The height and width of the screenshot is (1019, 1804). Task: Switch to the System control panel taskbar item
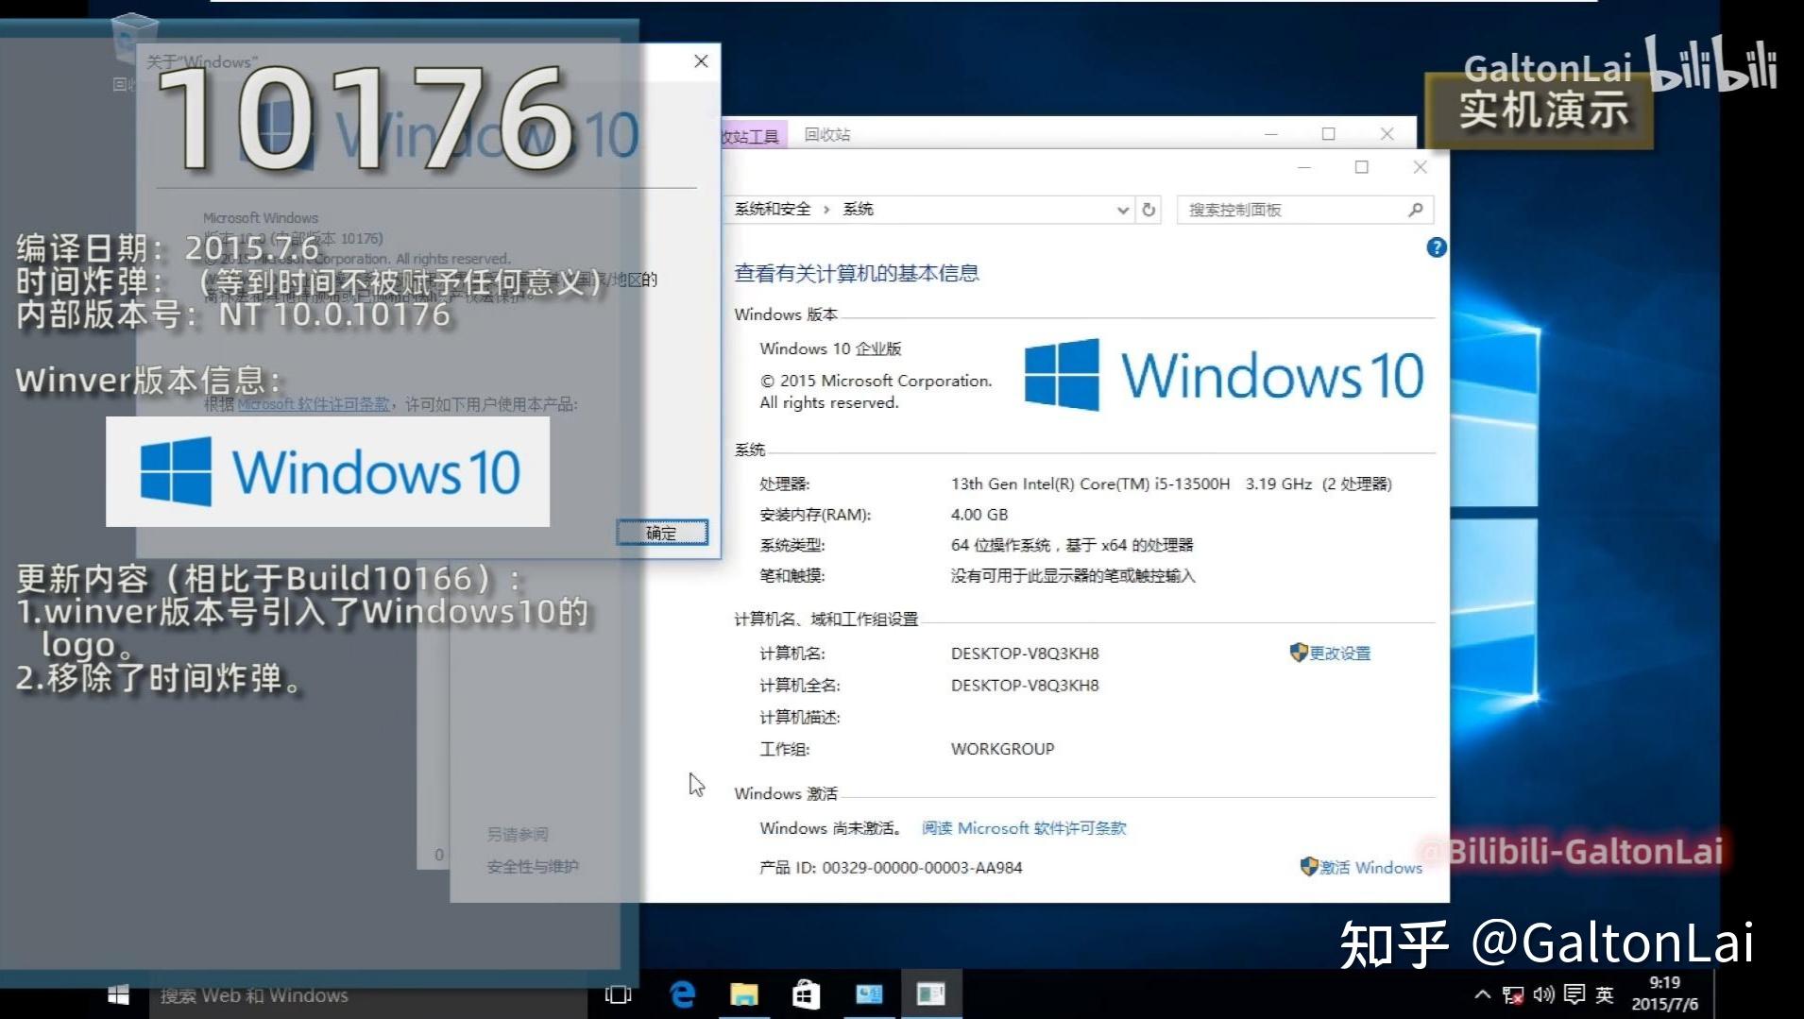(x=869, y=994)
